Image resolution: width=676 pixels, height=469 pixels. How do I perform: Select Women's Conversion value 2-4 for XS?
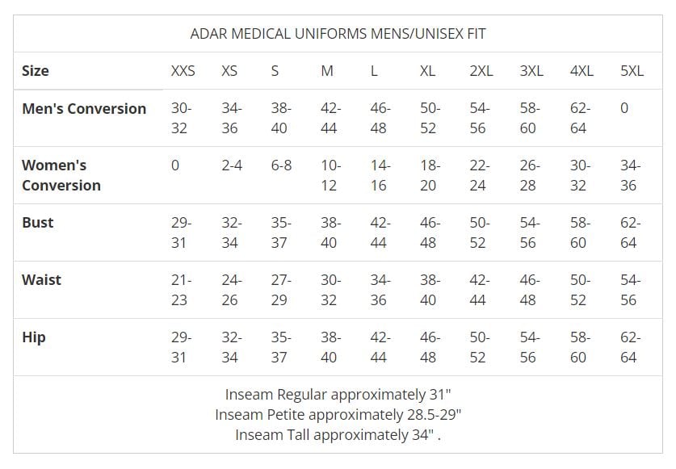[x=232, y=165]
